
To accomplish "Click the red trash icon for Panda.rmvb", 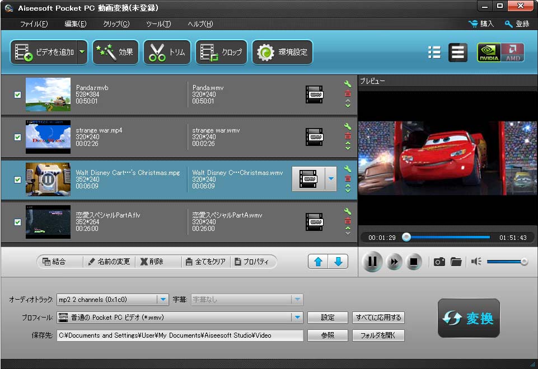I will [x=348, y=94].
